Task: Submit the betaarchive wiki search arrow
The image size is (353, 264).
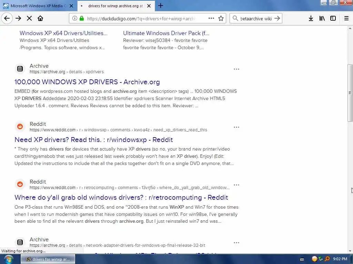Action: pos(277,19)
